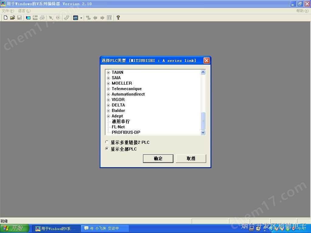
Task: Select the arrow pointer tool icon
Action: 51,18
